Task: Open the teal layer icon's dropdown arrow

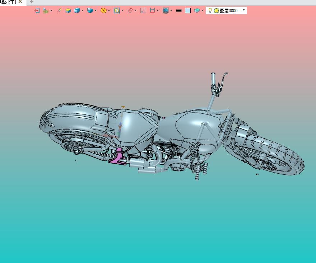Action: [x=202, y=10]
